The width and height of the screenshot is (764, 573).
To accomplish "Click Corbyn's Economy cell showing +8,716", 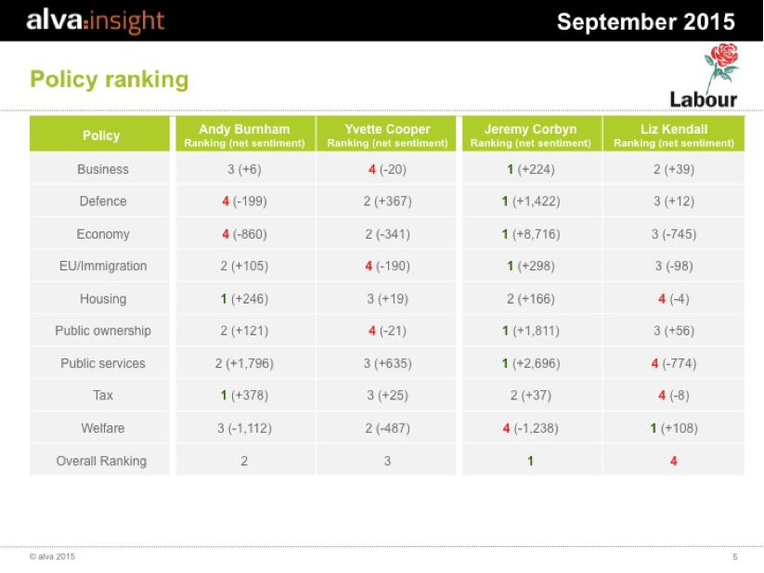I will pos(530,234).
